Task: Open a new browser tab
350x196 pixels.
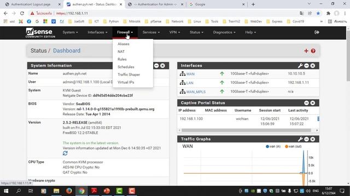Action: click(253, 4)
